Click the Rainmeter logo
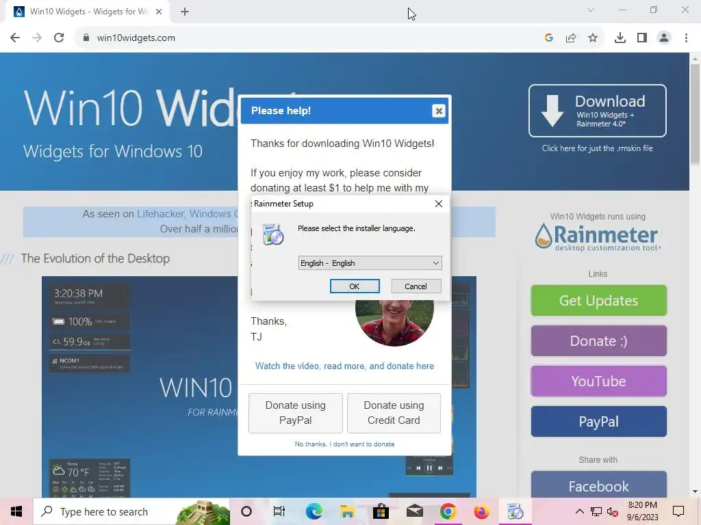701x525 pixels. [597, 237]
